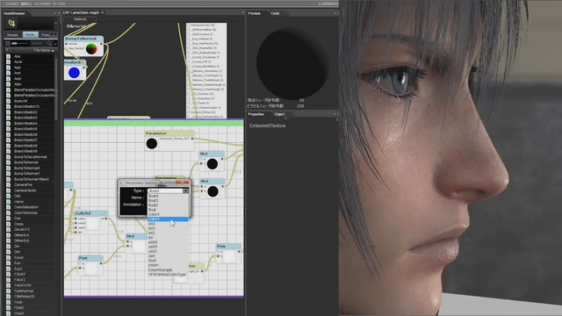The height and width of the screenshot is (316, 562).
Task: Open the P4 workspace dropdown arrow
Action: (55, 24)
